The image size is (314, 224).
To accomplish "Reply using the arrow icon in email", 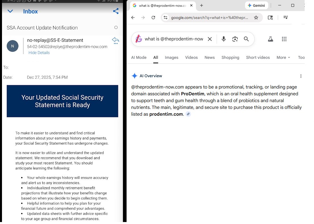I will (x=116, y=40).
